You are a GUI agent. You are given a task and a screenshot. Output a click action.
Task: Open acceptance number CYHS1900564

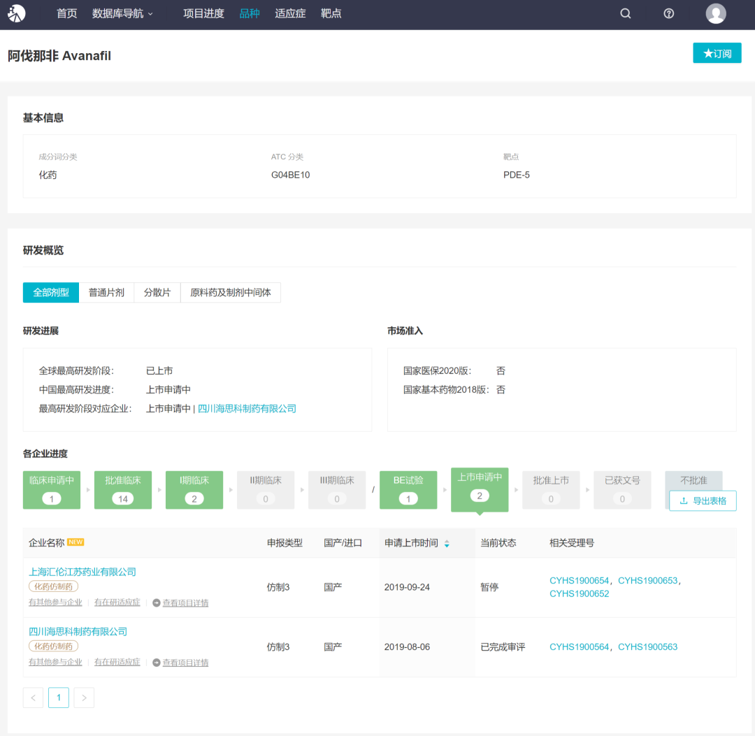coord(580,647)
